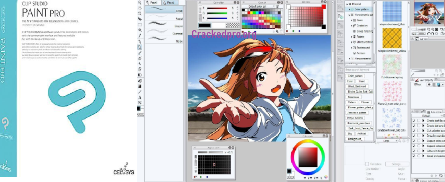Enable the Tonization checkbox
Viewport: 445px width, 182px height.
367,164
